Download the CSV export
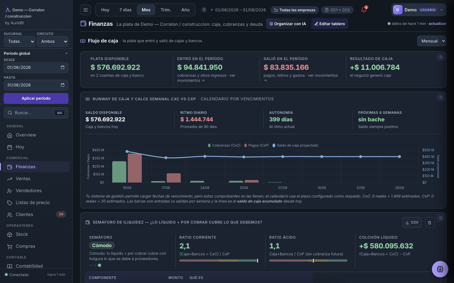This screenshot has width=454, height=283. (412, 222)
